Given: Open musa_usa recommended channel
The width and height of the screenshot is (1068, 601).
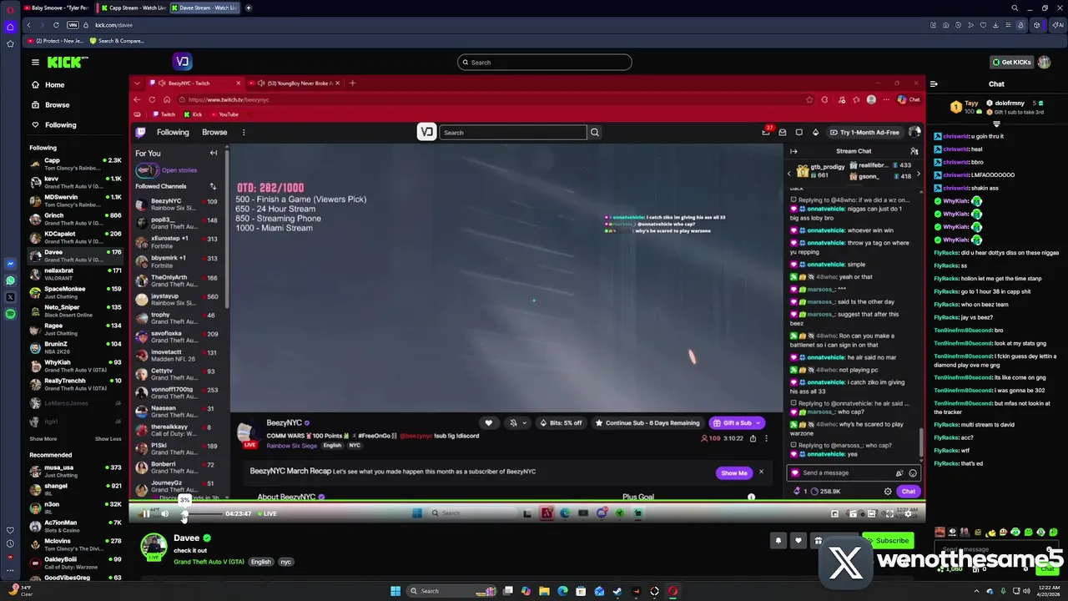Looking at the screenshot, I should [x=75, y=471].
